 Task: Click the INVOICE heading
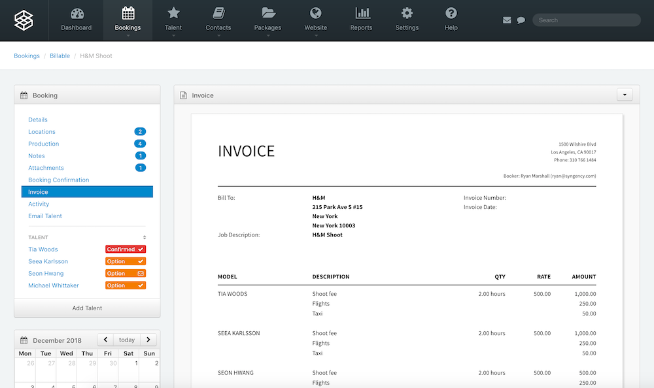(x=246, y=152)
